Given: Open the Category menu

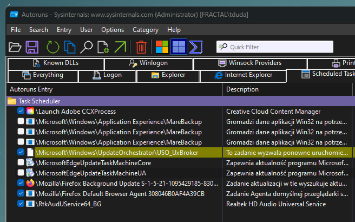Looking at the screenshot, I should (146, 30).
